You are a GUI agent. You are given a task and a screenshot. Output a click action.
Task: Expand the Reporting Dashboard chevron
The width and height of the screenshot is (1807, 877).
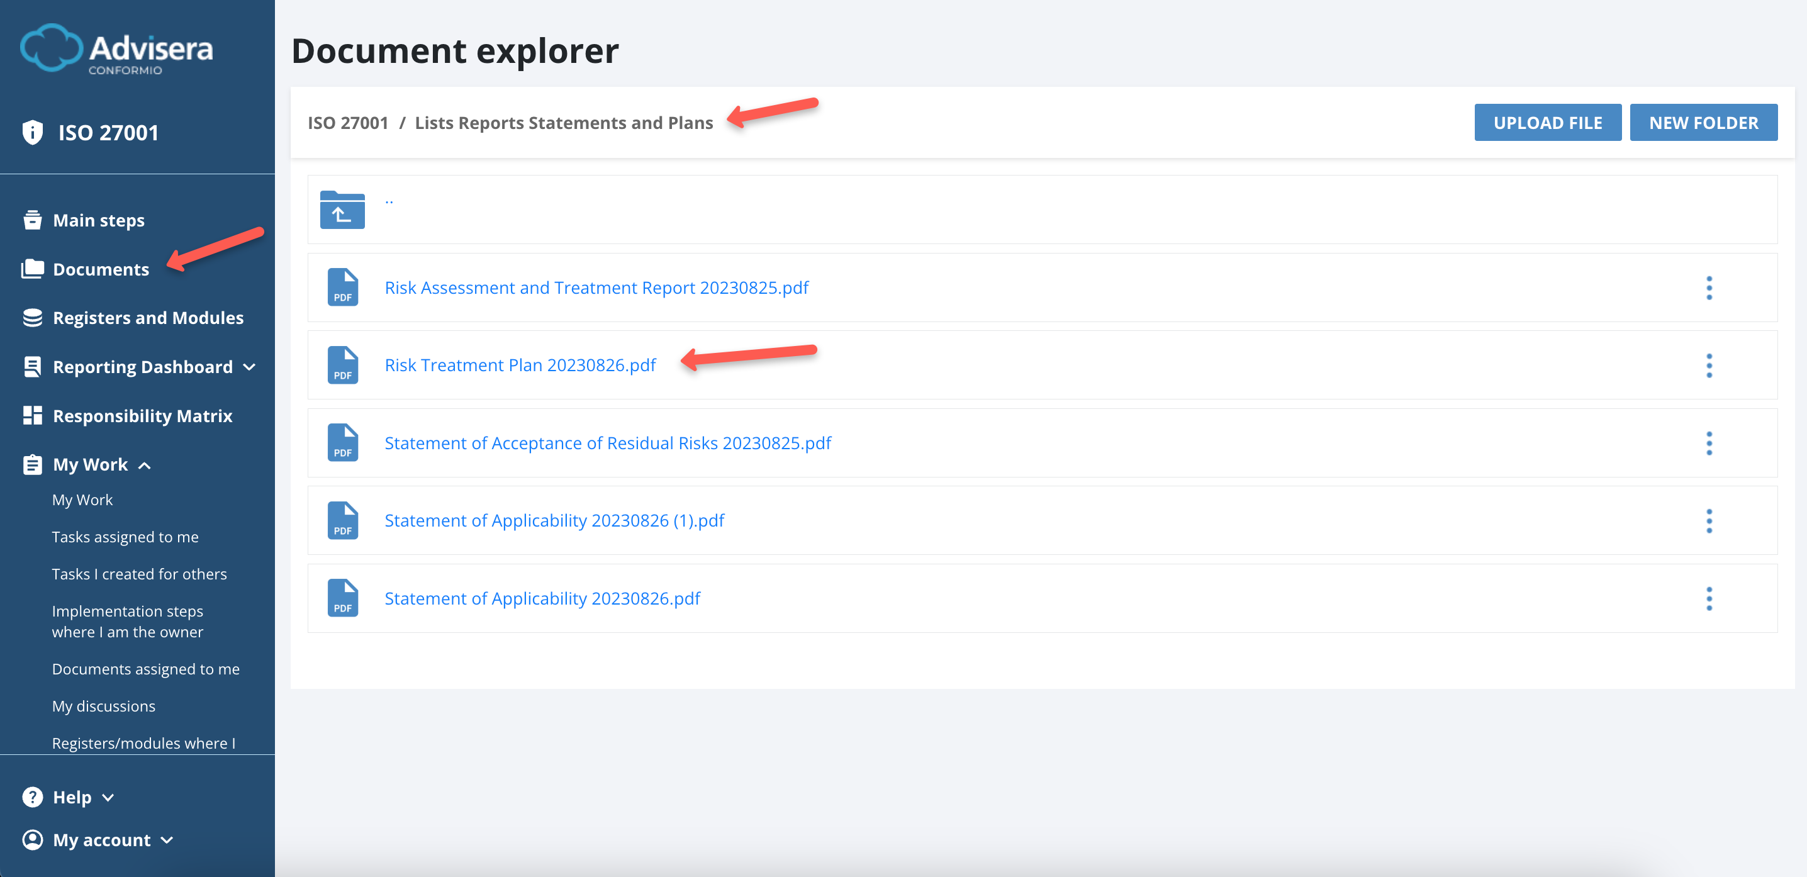tap(250, 367)
